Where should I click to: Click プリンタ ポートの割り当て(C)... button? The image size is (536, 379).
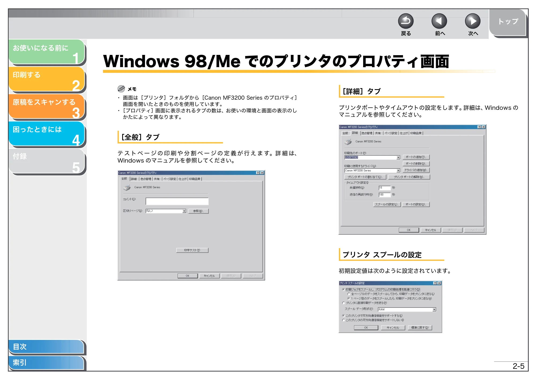(x=365, y=177)
